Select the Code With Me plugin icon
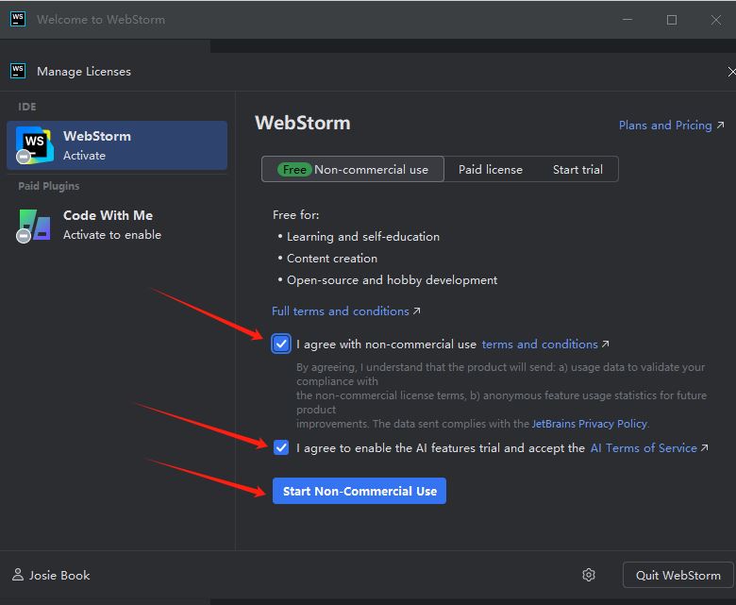 tap(34, 226)
